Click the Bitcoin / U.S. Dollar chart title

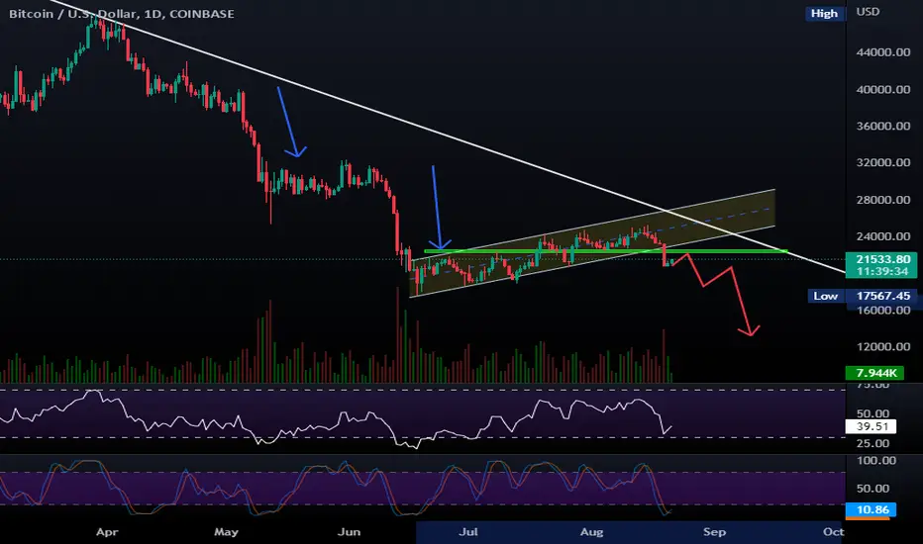(121, 14)
